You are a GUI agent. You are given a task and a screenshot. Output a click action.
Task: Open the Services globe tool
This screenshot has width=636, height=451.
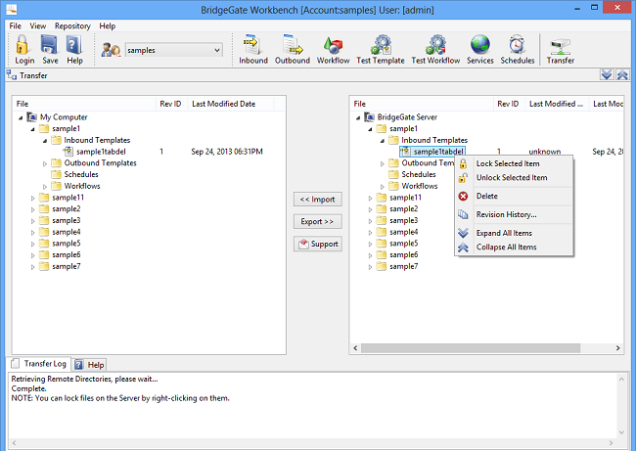pos(480,50)
